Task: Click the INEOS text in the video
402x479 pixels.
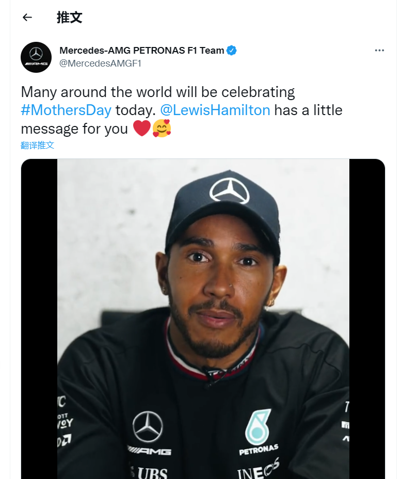Action: click(258, 470)
